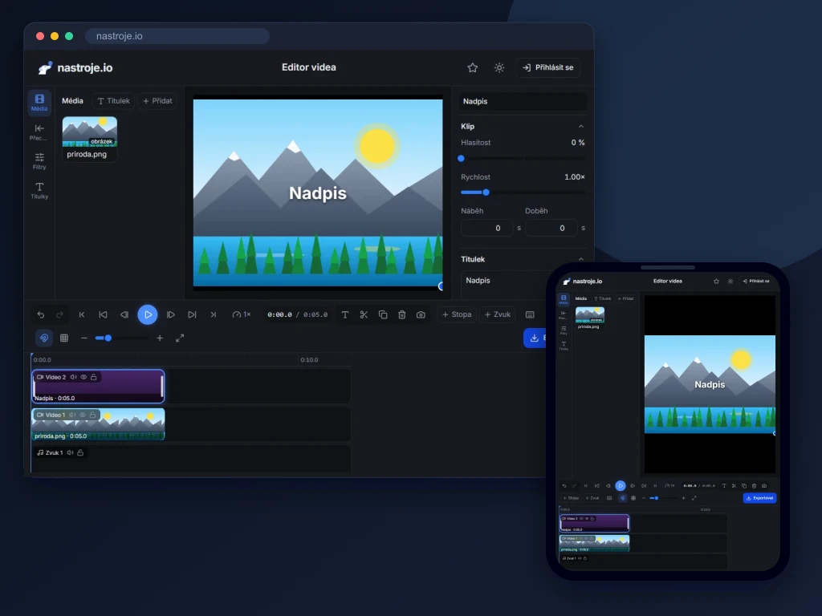
Task: Jump to timeline start in desktop editor
Action: coord(82,314)
